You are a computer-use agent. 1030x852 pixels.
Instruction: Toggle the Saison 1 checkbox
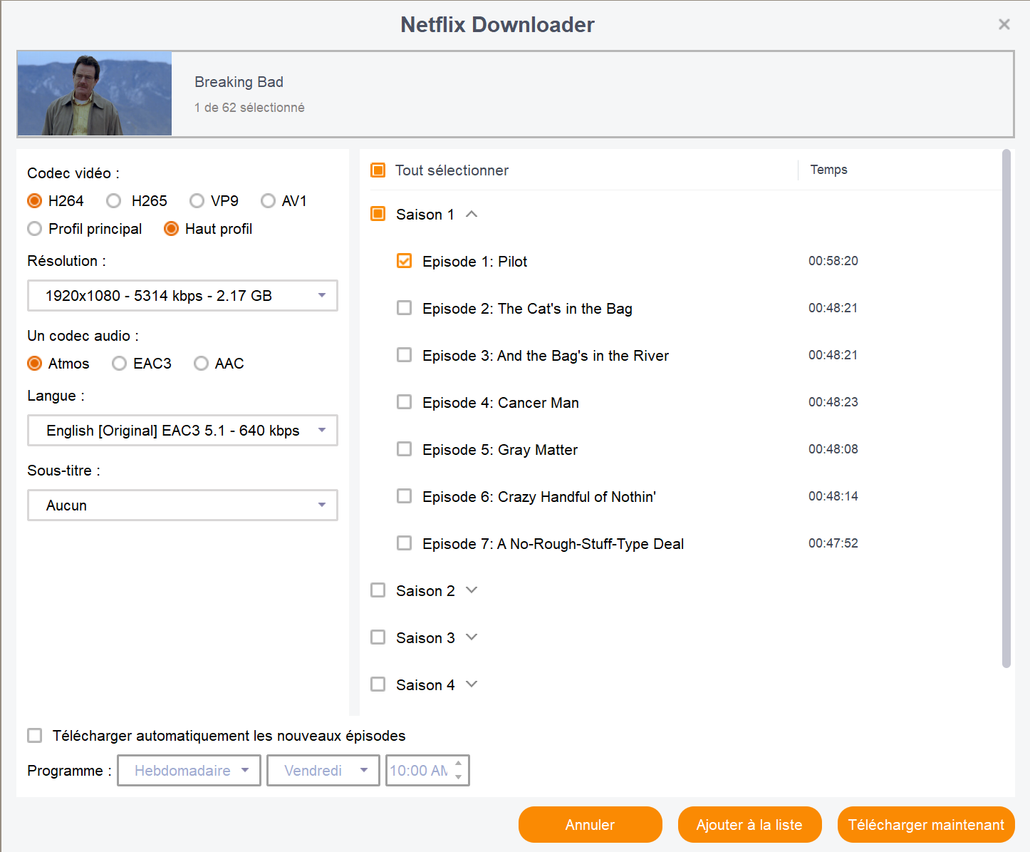pos(378,214)
